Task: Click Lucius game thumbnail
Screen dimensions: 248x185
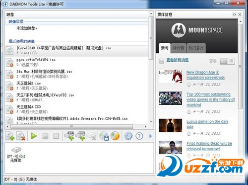Action: click(x=170, y=125)
